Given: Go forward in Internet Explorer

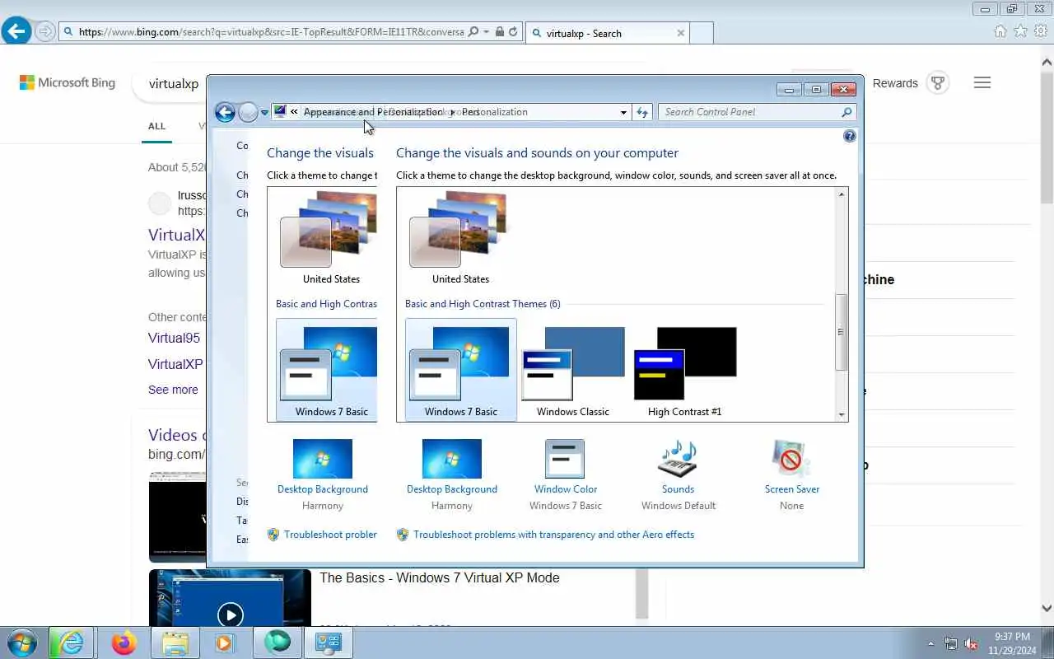Looking at the screenshot, I should (x=45, y=32).
